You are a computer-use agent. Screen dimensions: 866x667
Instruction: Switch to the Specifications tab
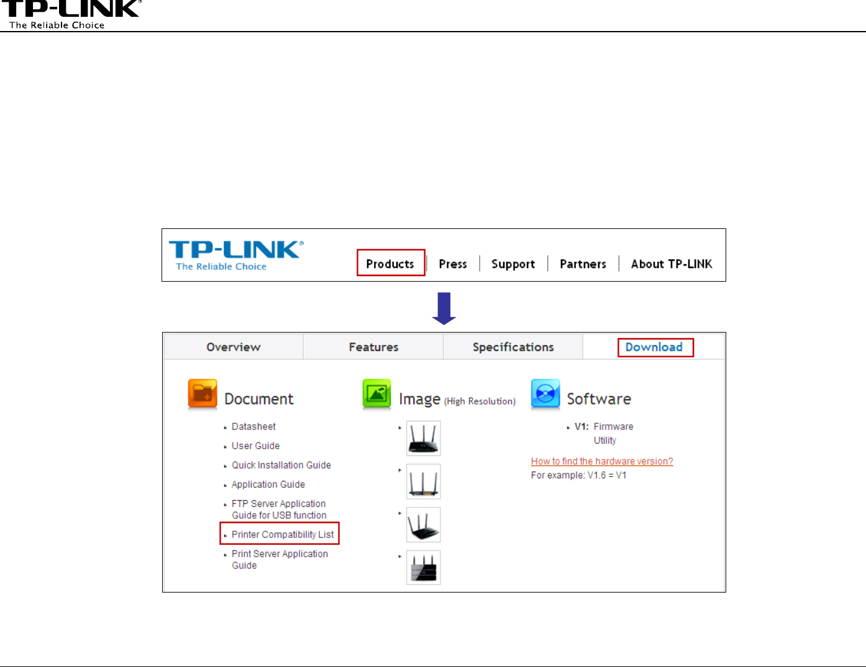pos(513,347)
